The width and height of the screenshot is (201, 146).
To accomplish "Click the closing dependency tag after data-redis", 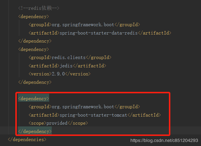I will click(x=35, y=41).
